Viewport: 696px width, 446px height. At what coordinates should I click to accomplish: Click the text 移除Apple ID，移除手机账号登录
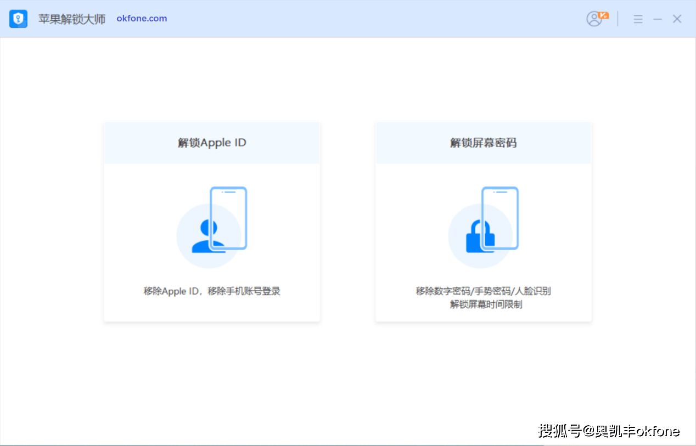(212, 291)
